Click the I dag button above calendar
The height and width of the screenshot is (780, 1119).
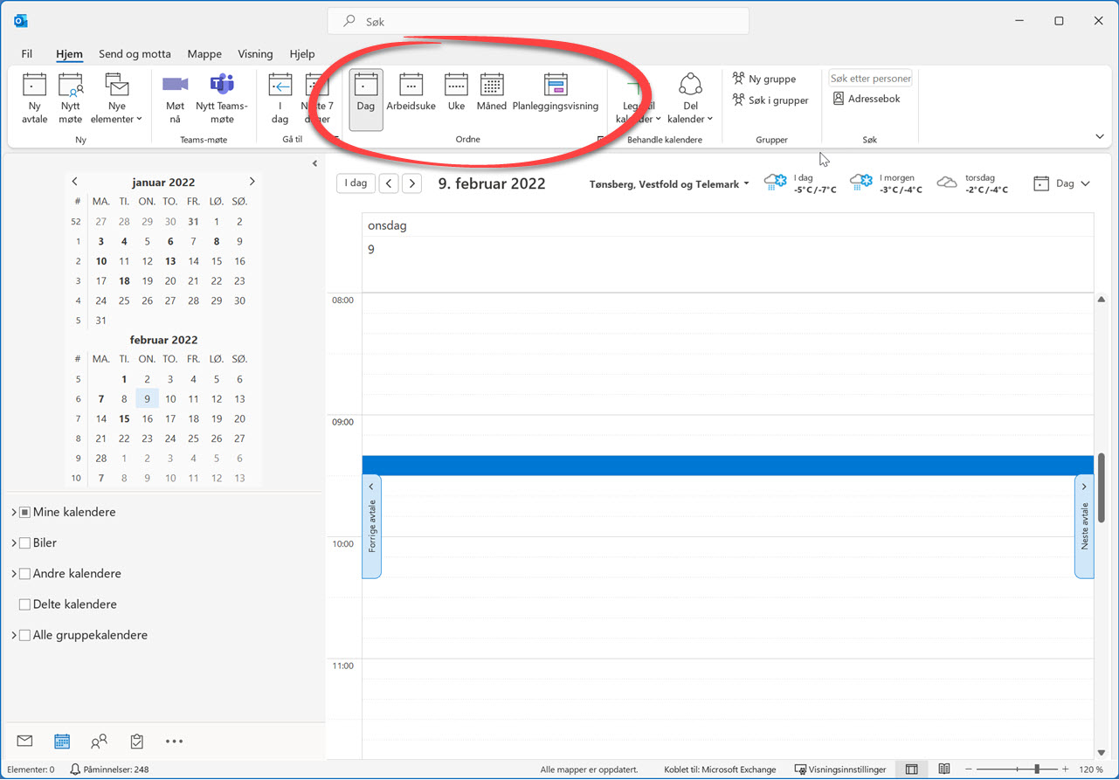(356, 183)
